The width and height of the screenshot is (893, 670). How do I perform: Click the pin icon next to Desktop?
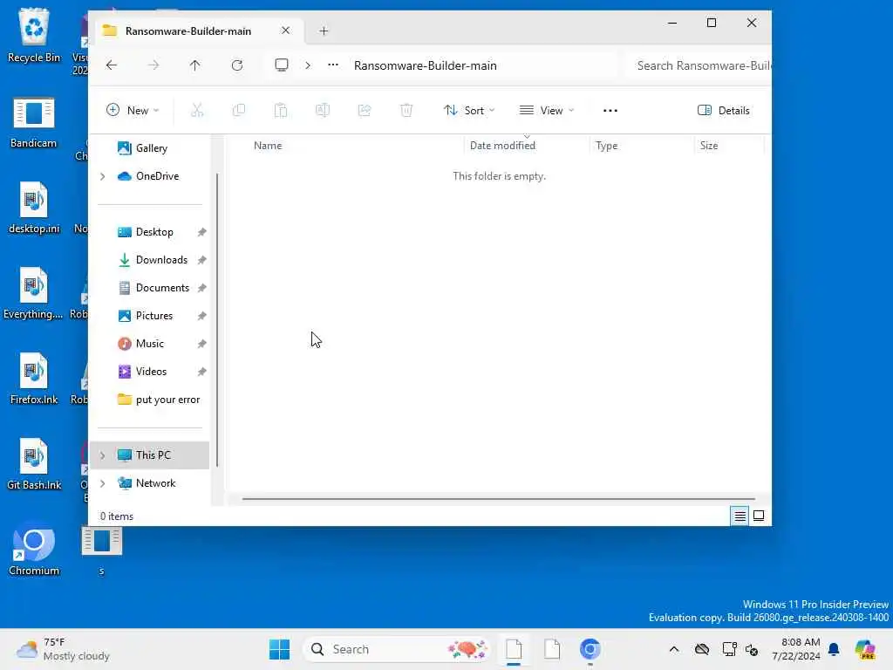(201, 232)
